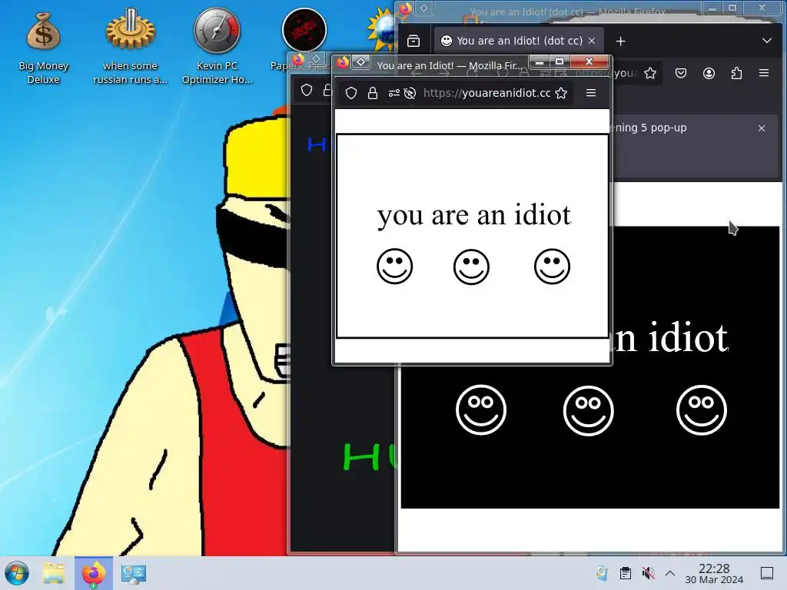This screenshot has width=787, height=590.
Task: Toggle the pin diamond on the middle popup title bar
Action: click(316, 59)
